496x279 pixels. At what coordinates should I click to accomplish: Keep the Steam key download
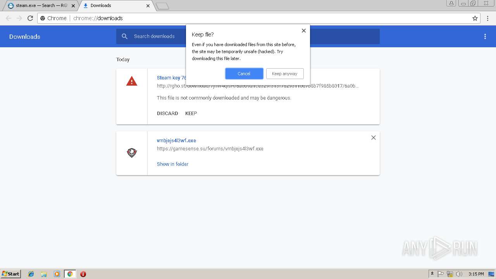click(x=191, y=114)
